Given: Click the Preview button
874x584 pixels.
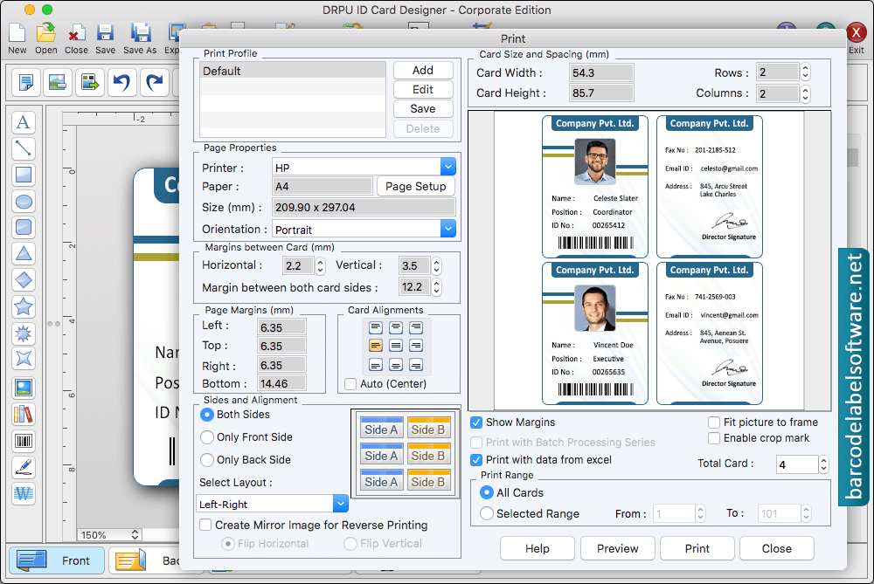Looking at the screenshot, I should click(x=618, y=549).
